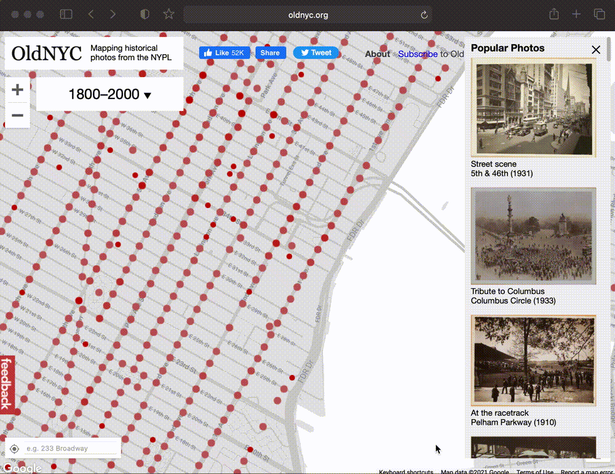Close the Popular Photos panel
This screenshot has width=615, height=474.
pos(596,49)
